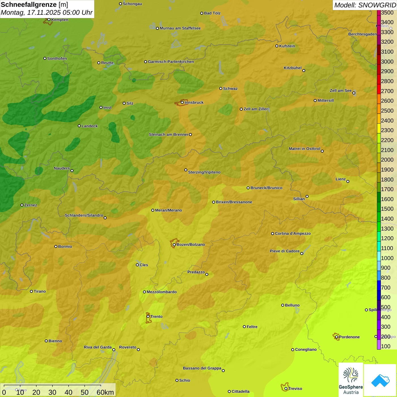Click the Pieve di Cadore label
This screenshot has width=397, height=397.
click(285, 251)
